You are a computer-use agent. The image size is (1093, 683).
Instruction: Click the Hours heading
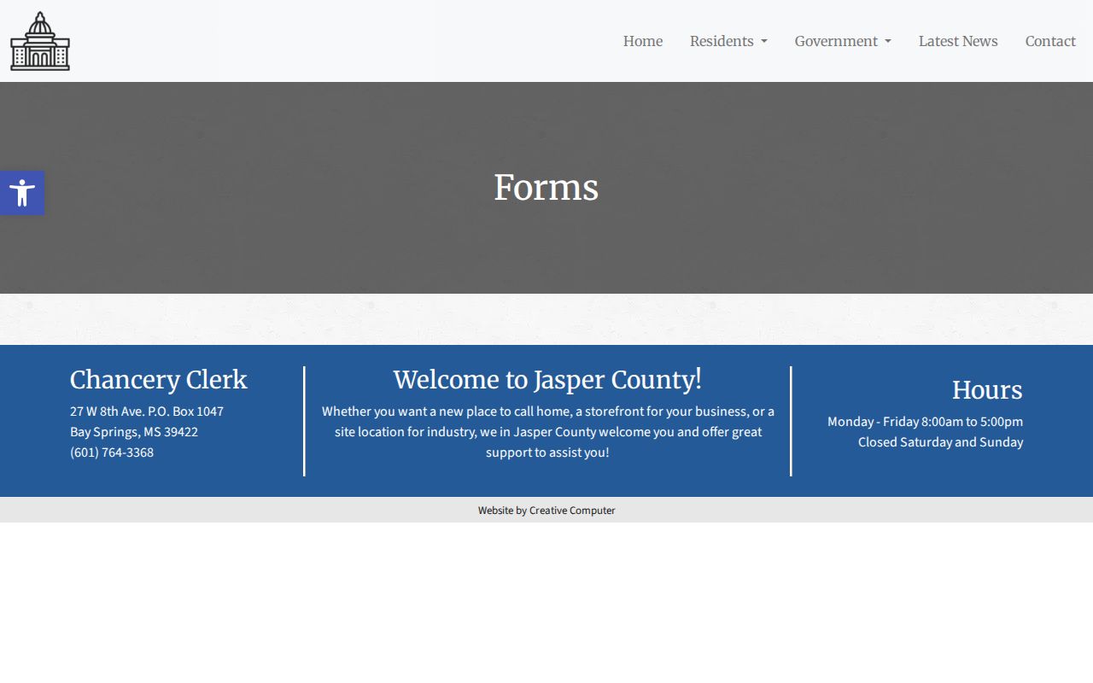coord(987,390)
